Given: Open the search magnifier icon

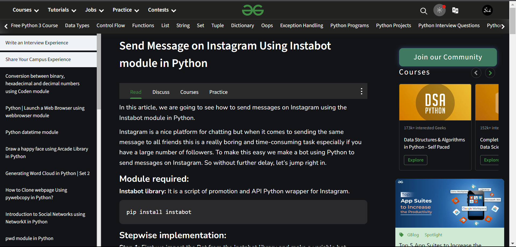Looking at the screenshot, I should pos(424,11).
